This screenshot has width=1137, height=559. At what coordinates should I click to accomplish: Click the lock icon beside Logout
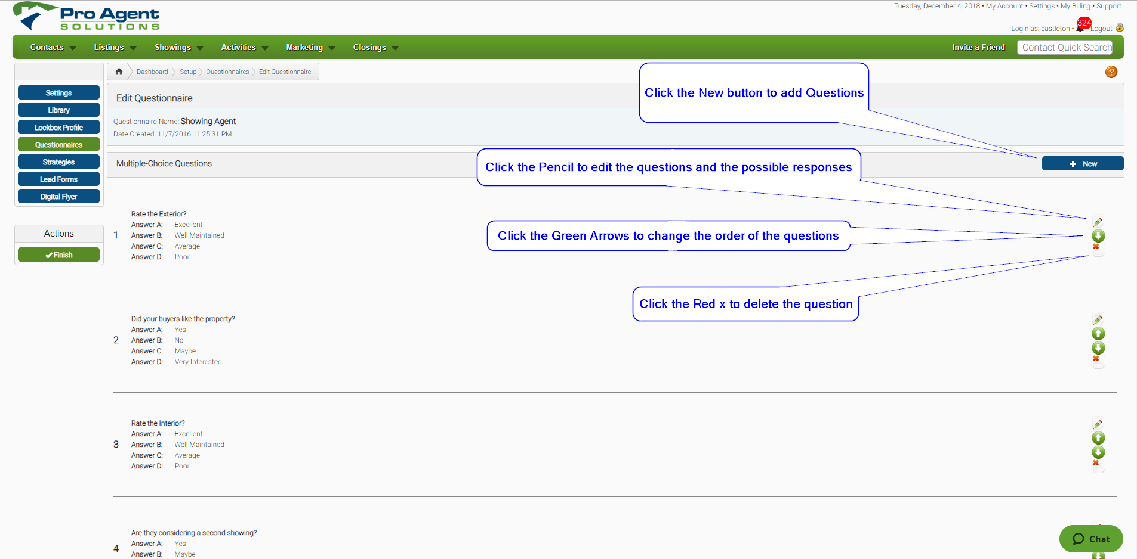(1120, 27)
